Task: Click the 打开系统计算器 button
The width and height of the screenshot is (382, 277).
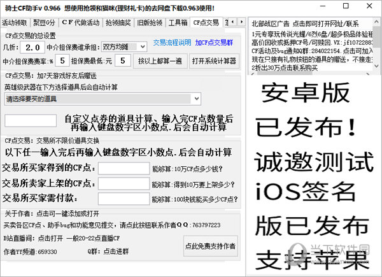Action: click(214, 61)
